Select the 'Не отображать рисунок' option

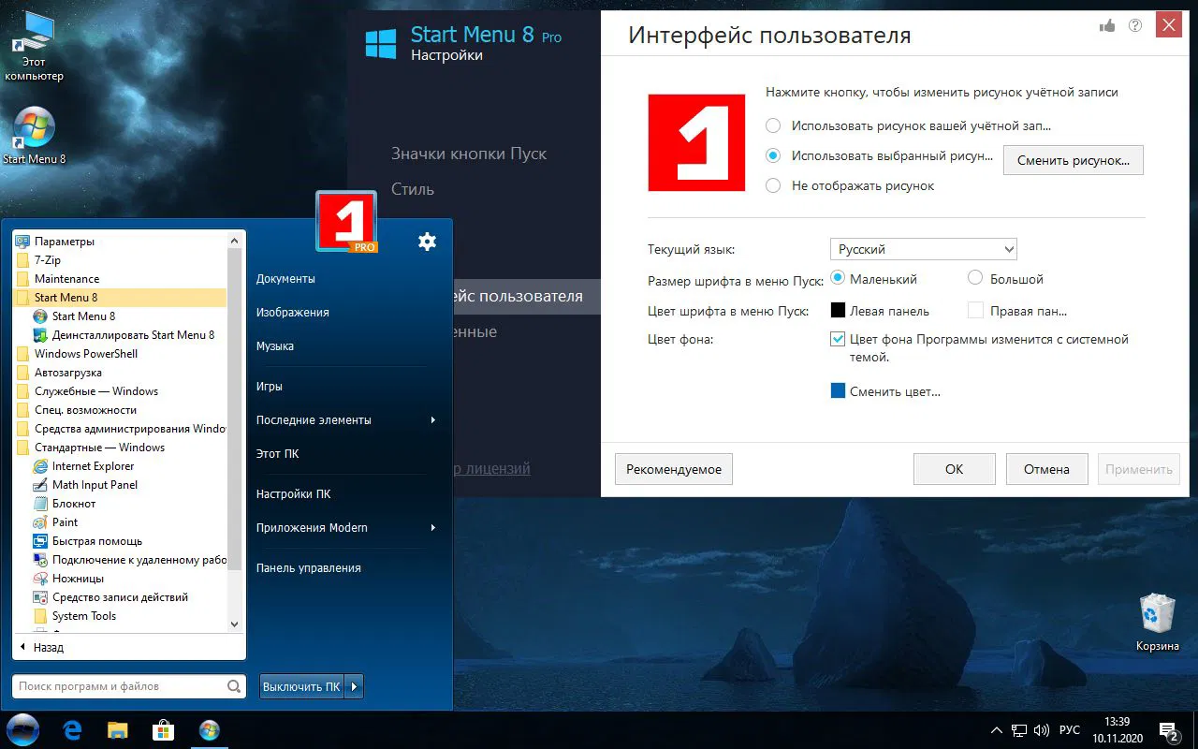773,185
